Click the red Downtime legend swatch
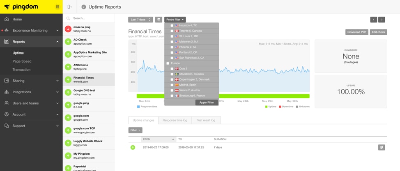Image resolution: width=400 pixels, height=171 pixels. (280, 107)
